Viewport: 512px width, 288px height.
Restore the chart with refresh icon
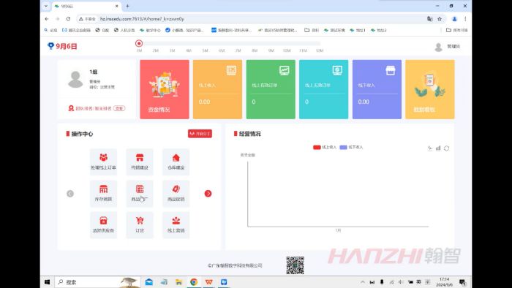[446, 148]
